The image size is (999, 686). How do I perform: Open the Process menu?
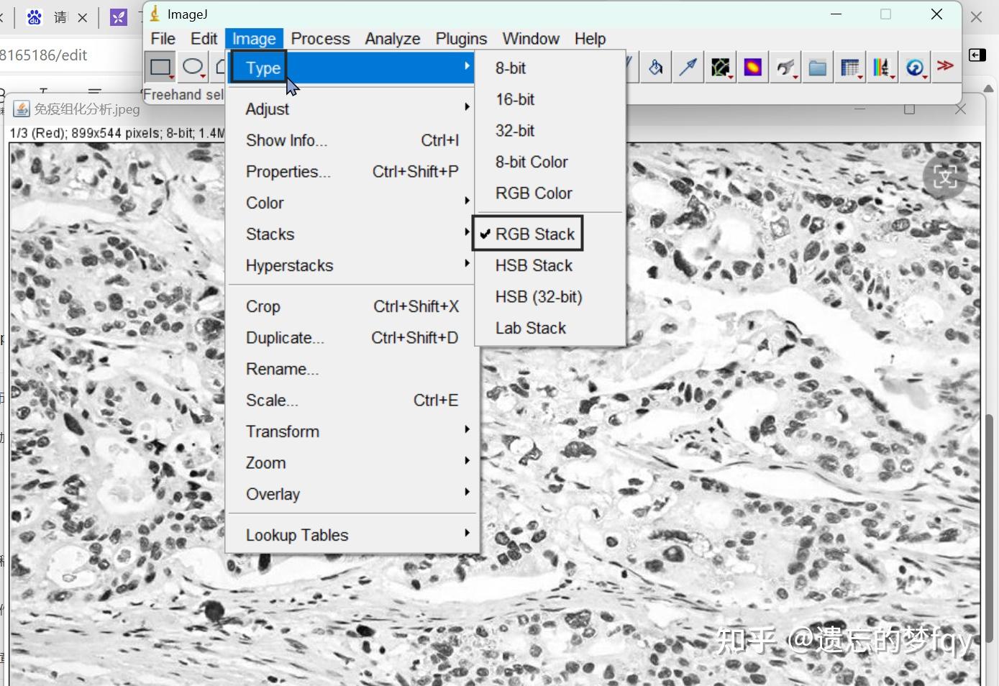tap(320, 39)
